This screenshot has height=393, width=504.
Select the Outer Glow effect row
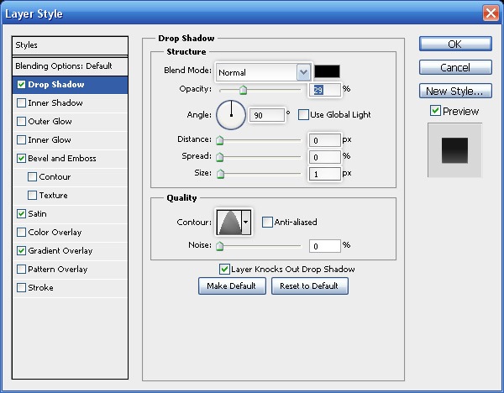tap(70, 122)
